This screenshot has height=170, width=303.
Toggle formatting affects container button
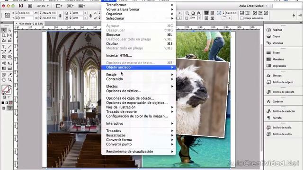[4, 97]
